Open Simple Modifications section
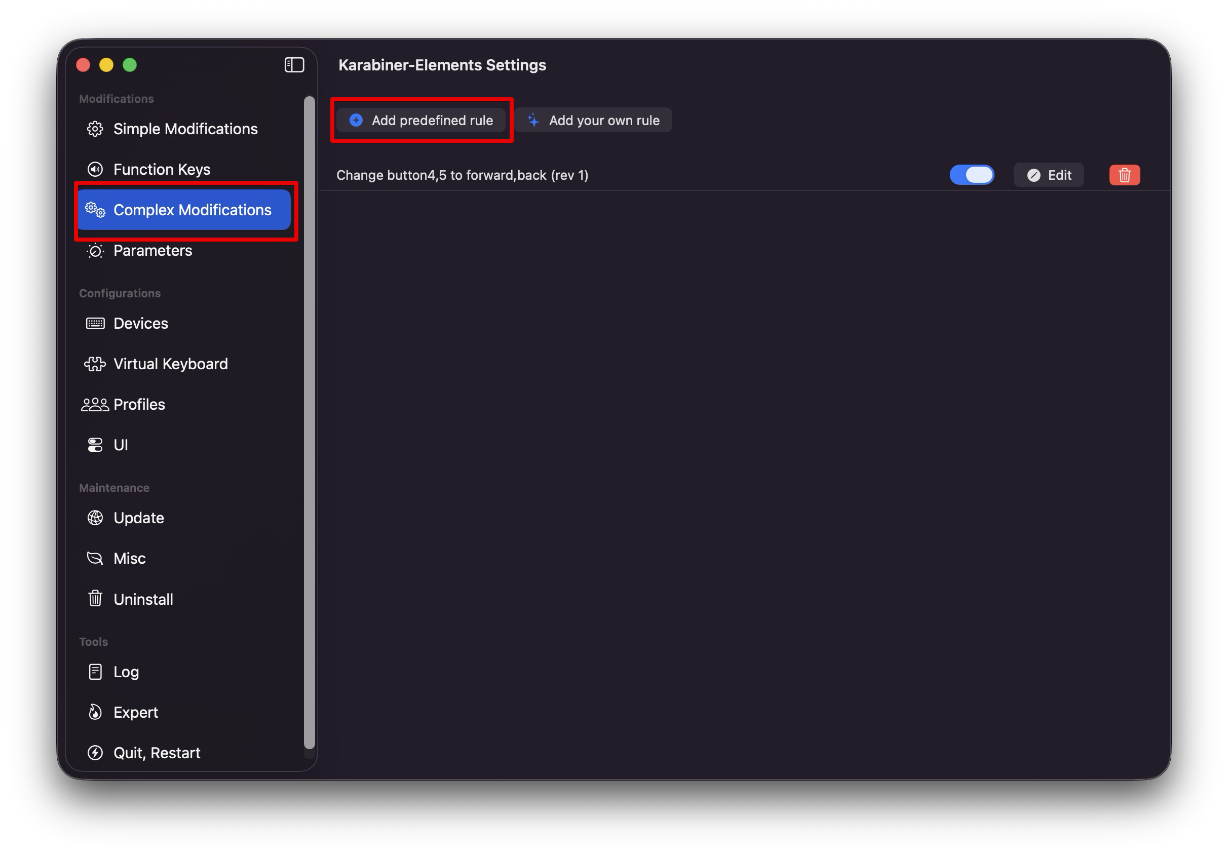Viewport: 1228px width, 855px height. point(184,129)
